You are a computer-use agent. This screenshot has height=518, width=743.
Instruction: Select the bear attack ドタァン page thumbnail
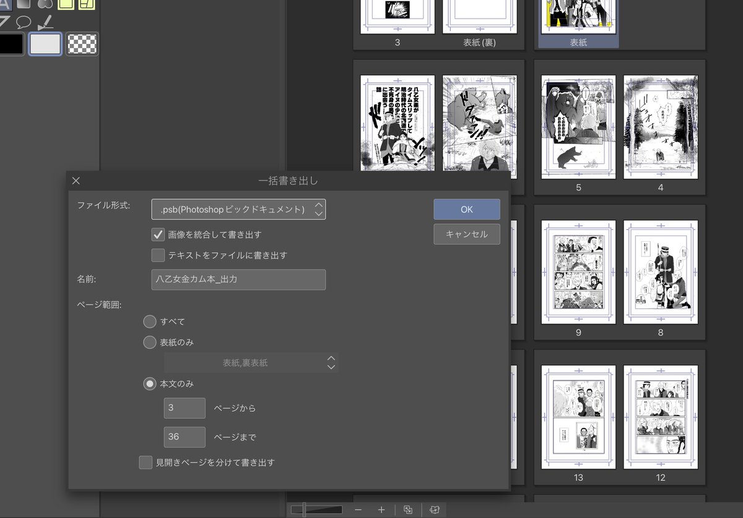480,124
